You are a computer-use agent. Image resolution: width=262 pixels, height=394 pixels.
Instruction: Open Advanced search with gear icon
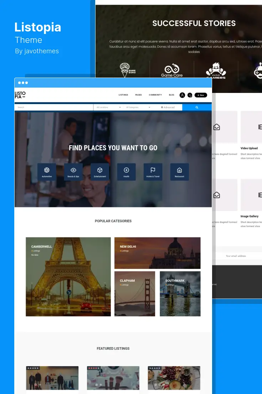click(x=168, y=107)
